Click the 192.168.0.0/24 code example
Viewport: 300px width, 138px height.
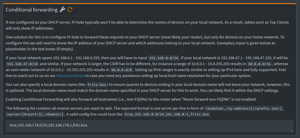pyautogui.click(x=163, y=58)
